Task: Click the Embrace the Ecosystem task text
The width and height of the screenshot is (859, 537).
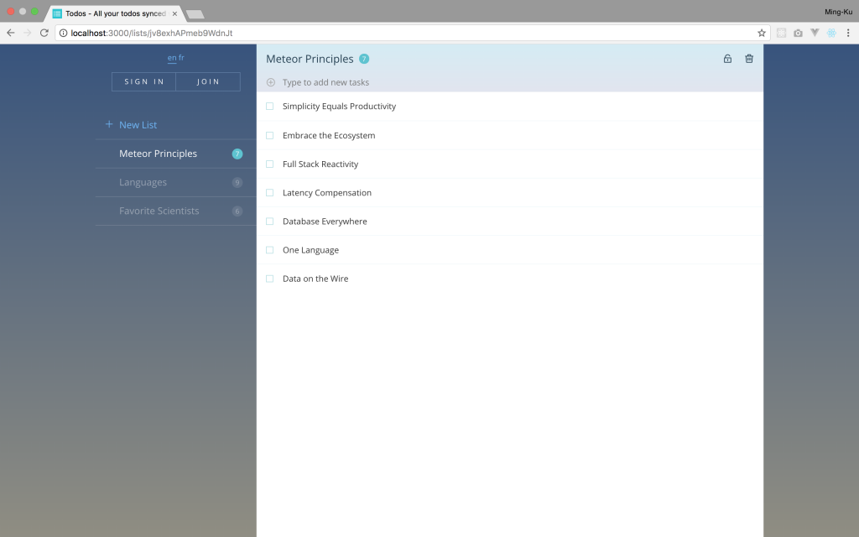Action: [x=329, y=135]
